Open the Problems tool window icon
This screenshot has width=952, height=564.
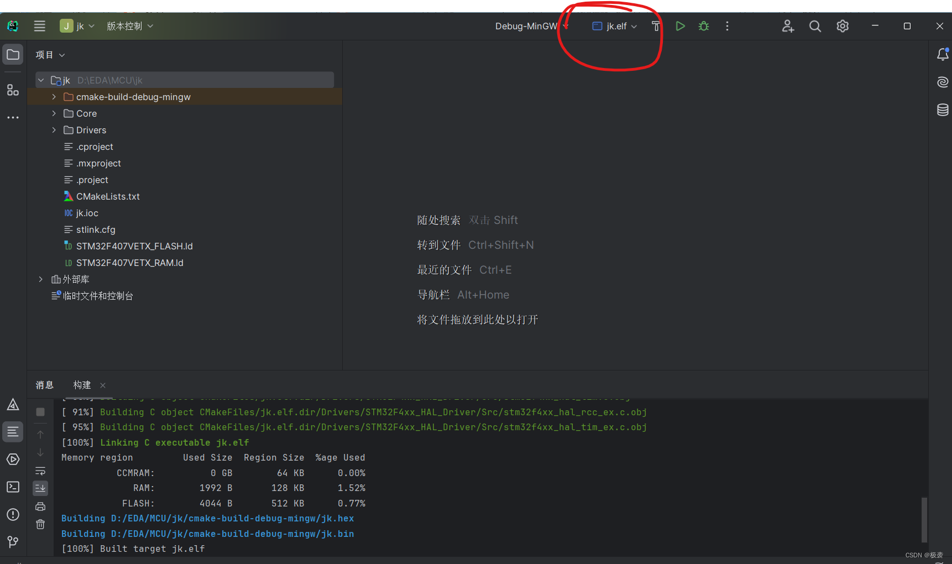tap(13, 514)
